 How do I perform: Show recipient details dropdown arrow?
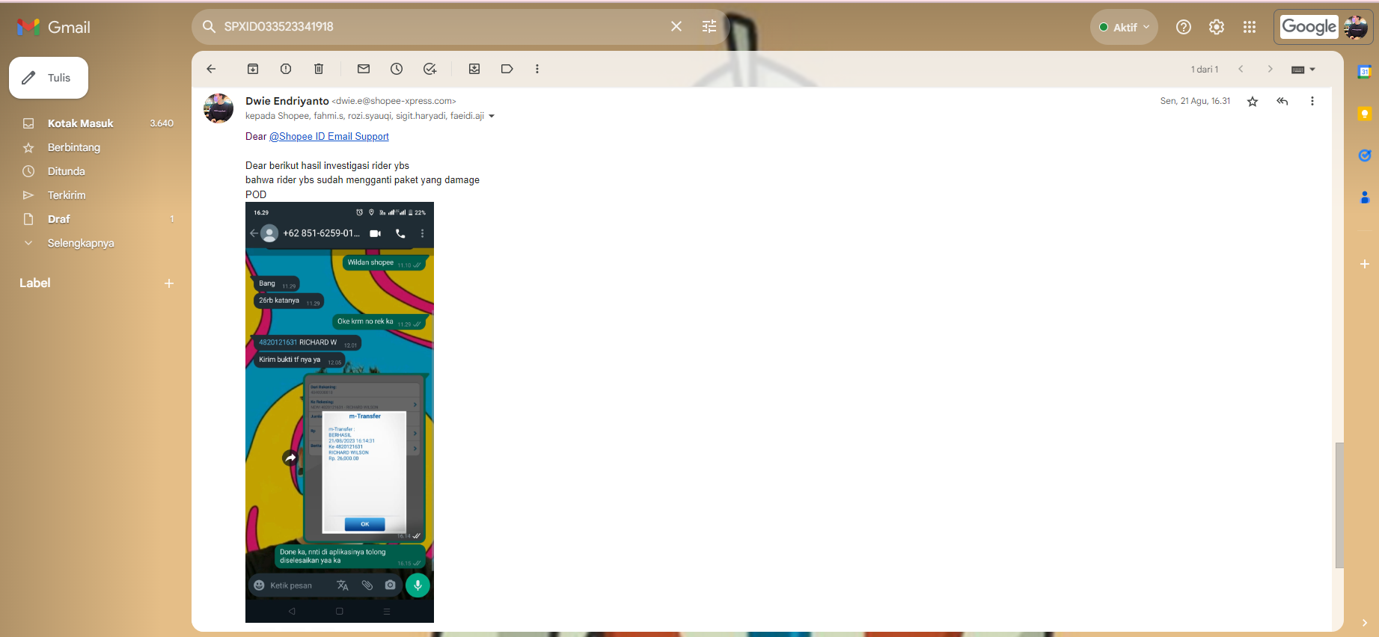(492, 116)
